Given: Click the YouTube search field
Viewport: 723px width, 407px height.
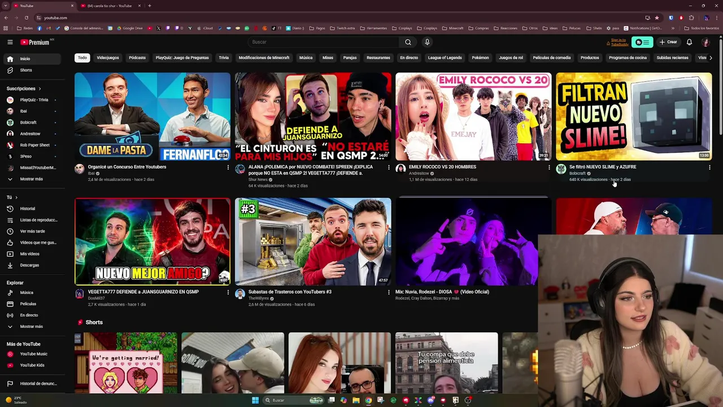Looking at the screenshot, I should point(323,42).
